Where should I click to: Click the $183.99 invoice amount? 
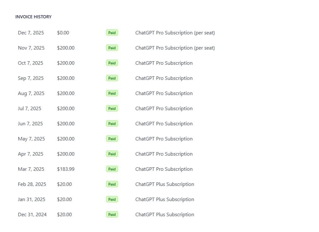point(66,169)
